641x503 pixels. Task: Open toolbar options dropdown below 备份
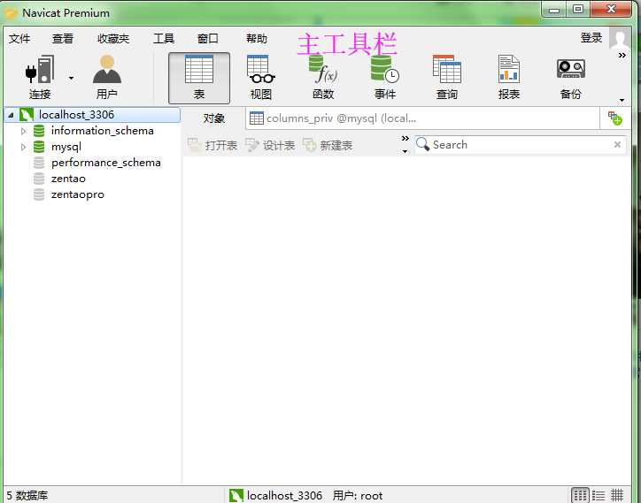622,100
